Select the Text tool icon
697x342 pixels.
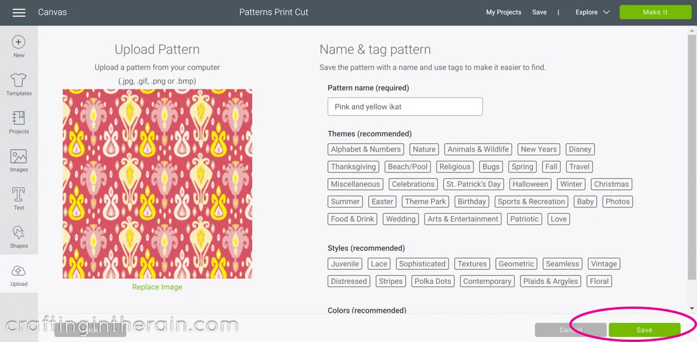coord(19,195)
